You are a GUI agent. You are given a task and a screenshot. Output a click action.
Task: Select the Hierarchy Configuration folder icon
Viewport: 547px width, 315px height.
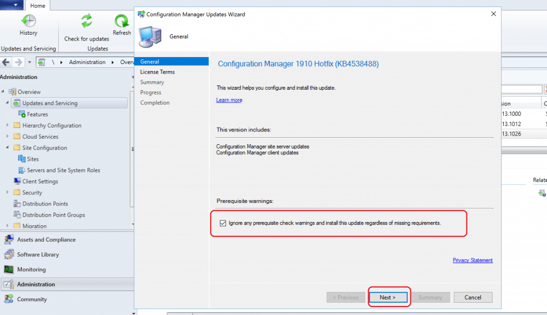coord(17,125)
